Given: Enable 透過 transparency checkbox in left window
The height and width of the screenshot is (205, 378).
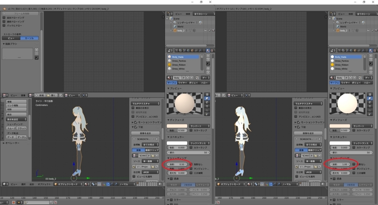Looking at the screenshot, I should click(x=171, y=179).
